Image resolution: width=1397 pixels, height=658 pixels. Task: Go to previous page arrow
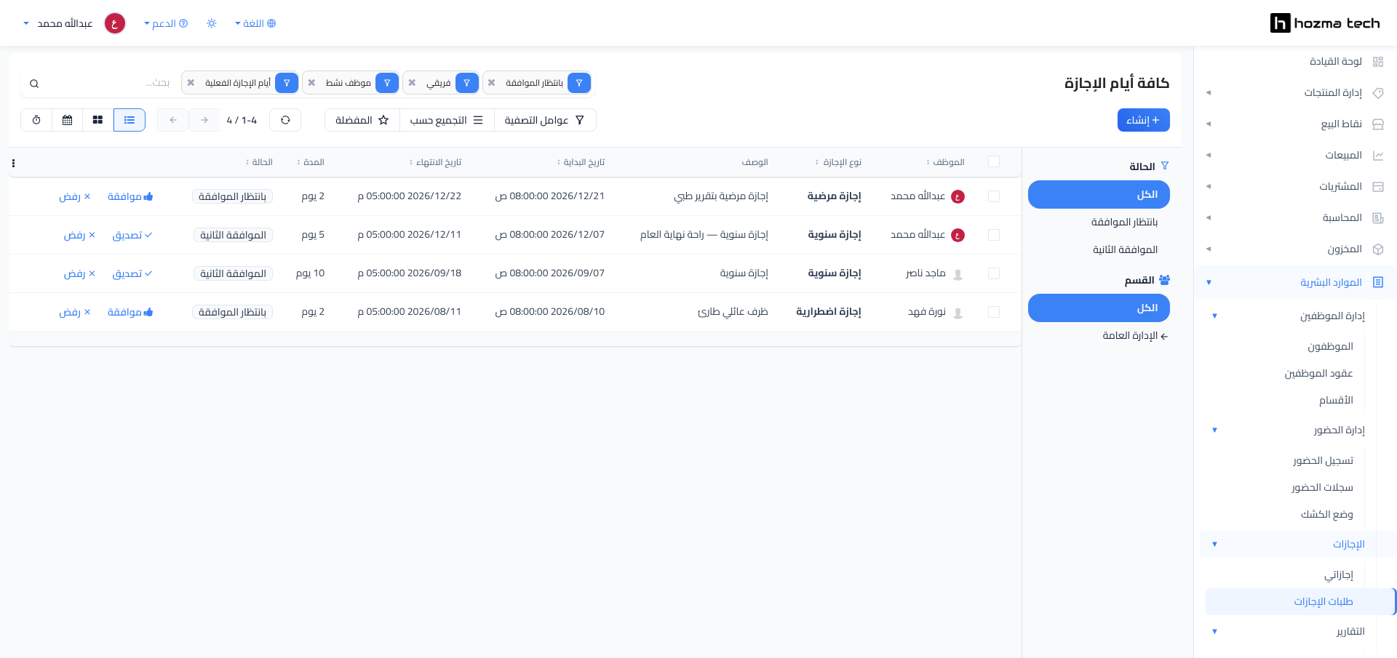coord(173,120)
